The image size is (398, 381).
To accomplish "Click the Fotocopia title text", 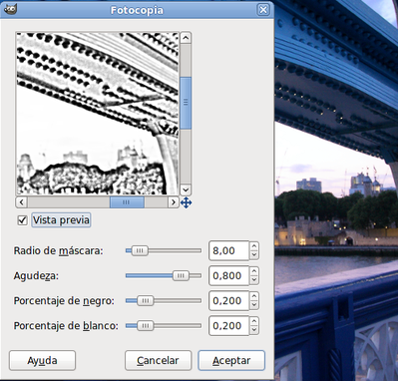I will 137,10.
